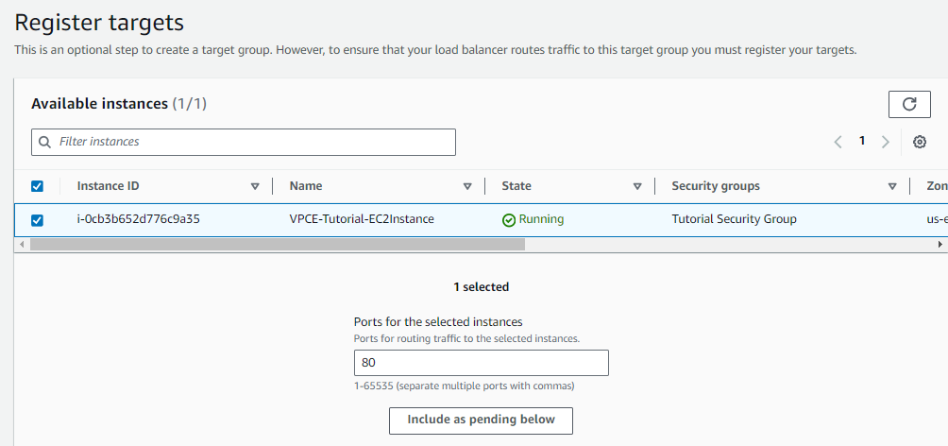The image size is (948, 446).
Task: Sort by Instance ID column arrow
Action: 255,186
